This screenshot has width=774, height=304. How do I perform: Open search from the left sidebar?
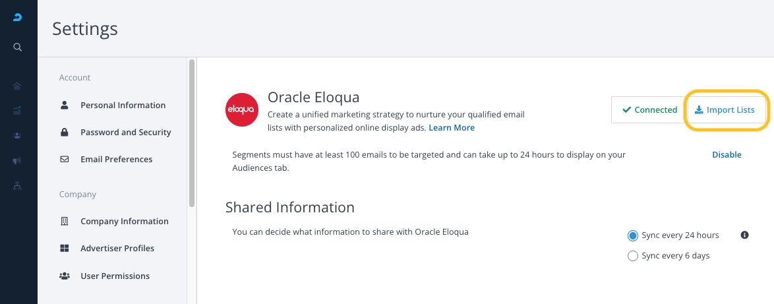18,47
